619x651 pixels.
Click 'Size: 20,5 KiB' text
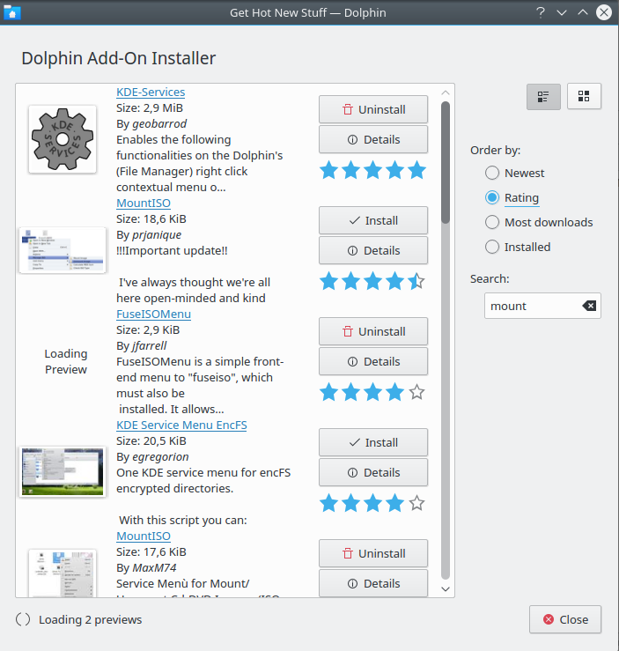pyautogui.click(x=151, y=441)
